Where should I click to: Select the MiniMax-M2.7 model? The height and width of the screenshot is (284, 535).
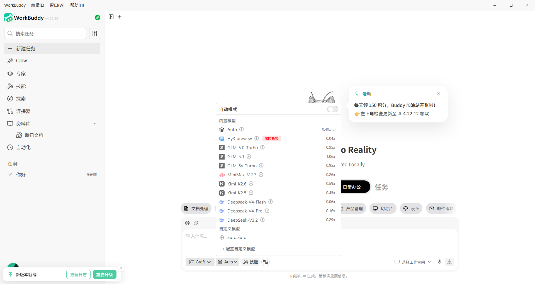pos(279,175)
